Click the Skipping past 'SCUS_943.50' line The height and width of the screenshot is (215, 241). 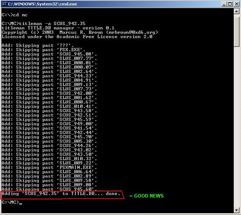(x=49, y=154)
